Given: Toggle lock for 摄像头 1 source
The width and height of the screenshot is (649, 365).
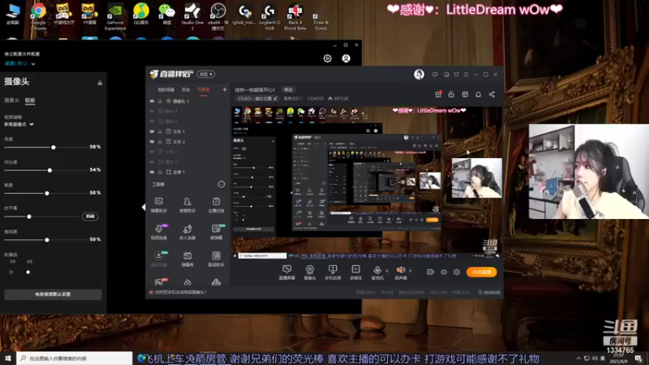Looking at the screenshot, I should [x=160, y=101].
